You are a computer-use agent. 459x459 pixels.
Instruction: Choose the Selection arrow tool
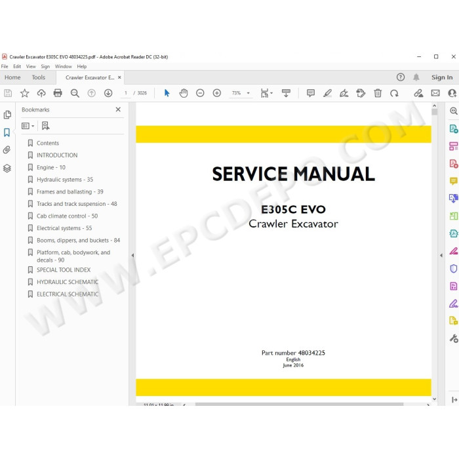click(167, 93)
